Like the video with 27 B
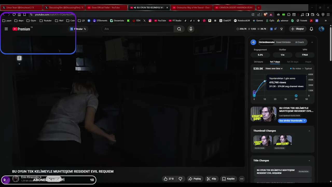 point(168,179)
